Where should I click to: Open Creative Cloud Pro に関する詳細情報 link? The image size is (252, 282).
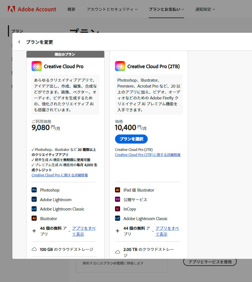click(60, 175)
